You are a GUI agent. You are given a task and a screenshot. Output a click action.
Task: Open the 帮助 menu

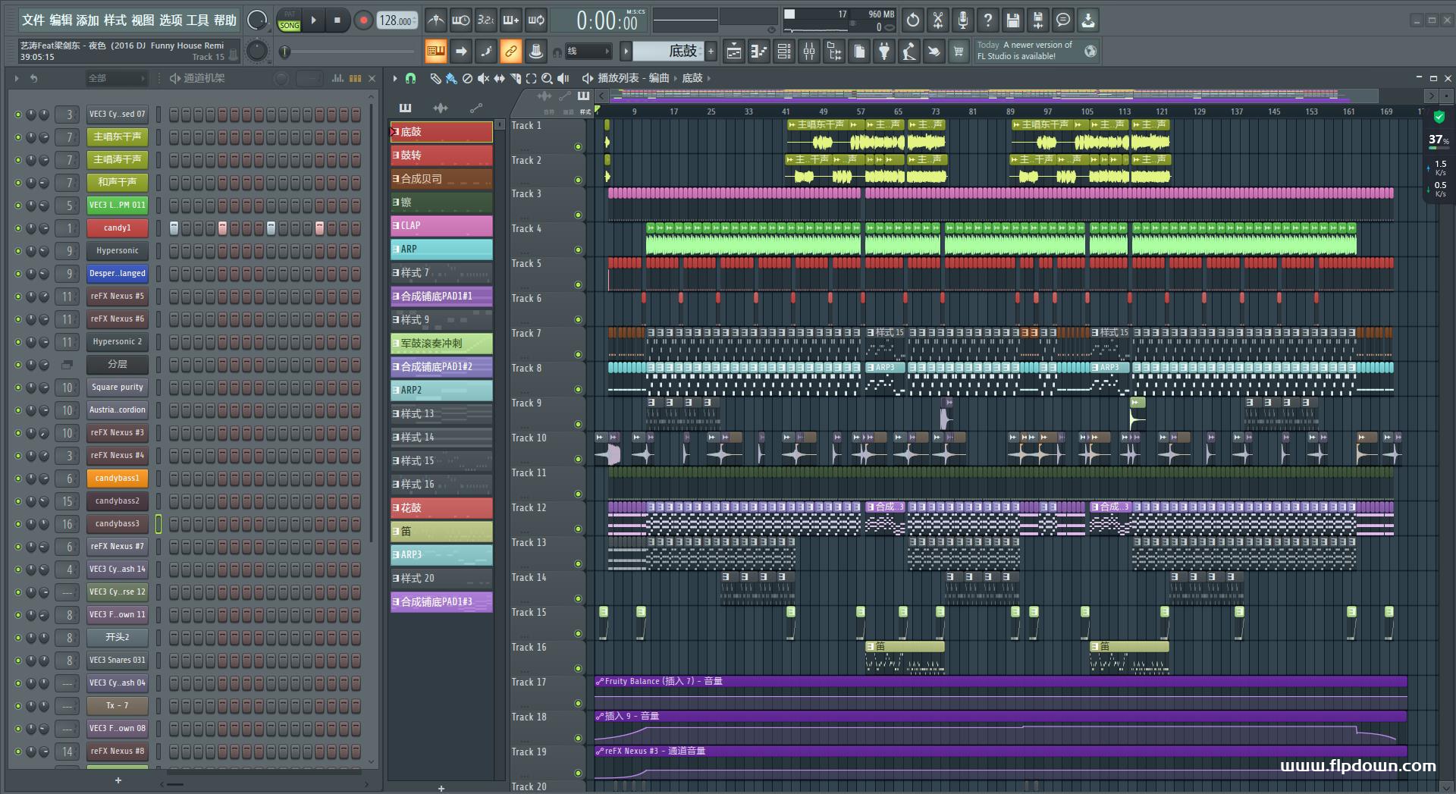click(224, 20)
